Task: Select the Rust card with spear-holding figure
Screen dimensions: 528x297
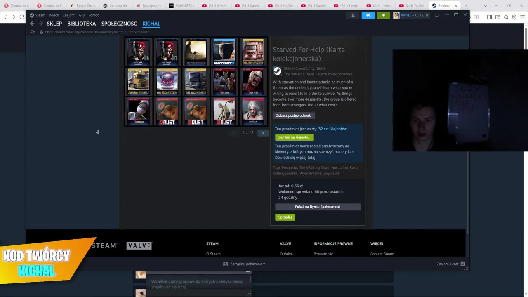Action: pyautogui.click(x=224, y=111)
